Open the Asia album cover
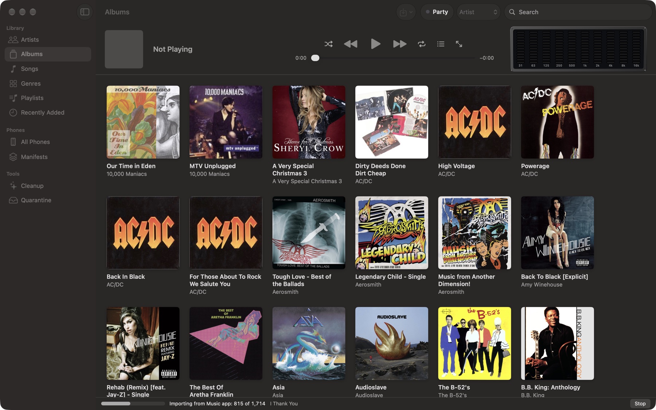 click(x=309, y=343)
